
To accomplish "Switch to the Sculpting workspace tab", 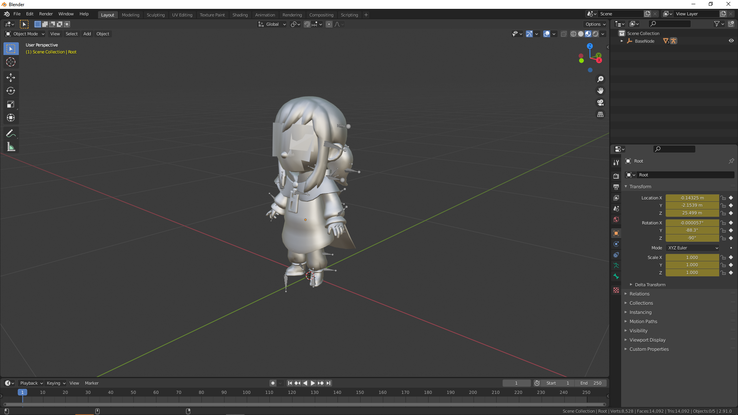I will coord(155,15).
